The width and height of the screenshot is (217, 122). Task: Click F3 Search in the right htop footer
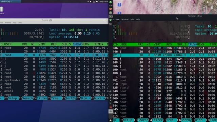(x=141, y=120)
